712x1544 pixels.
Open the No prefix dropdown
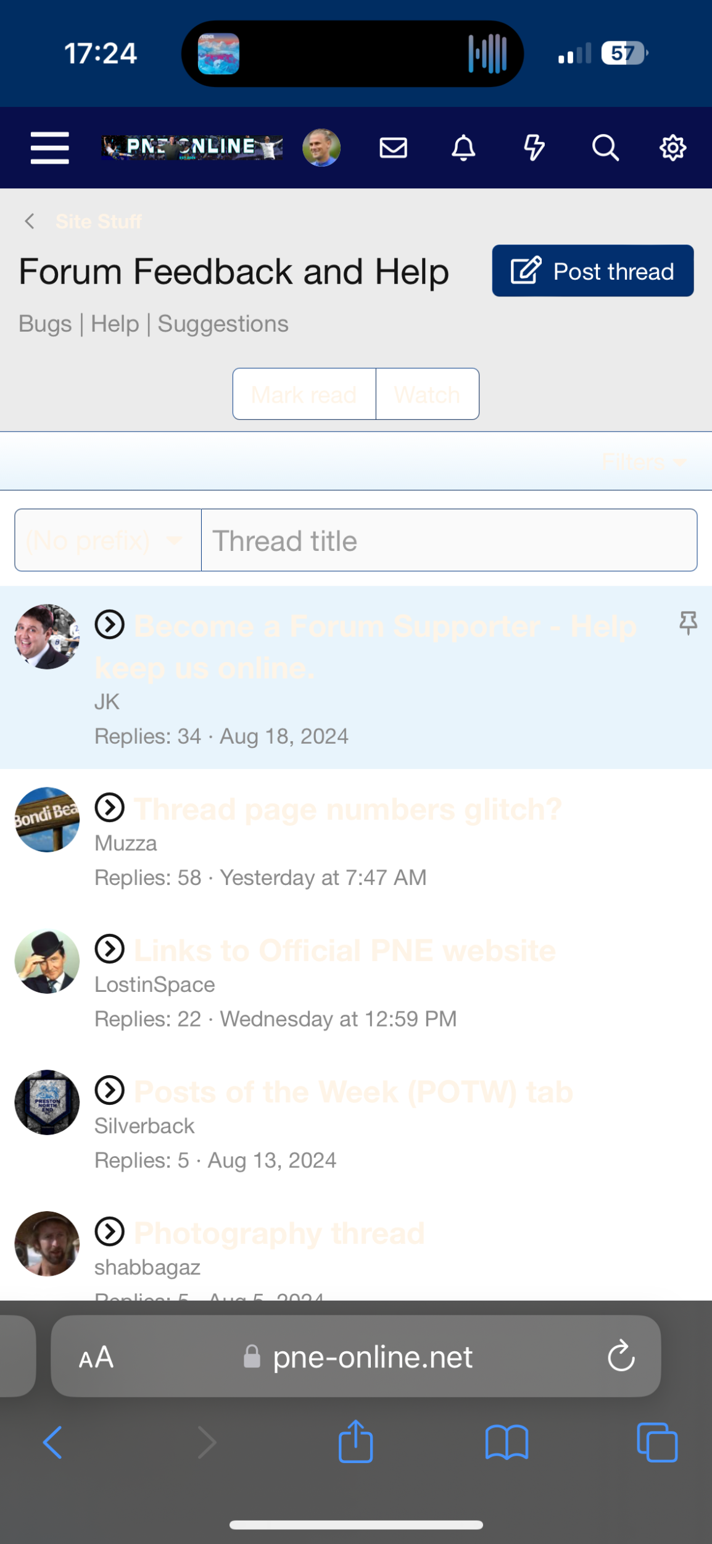[x=108, y=540]
